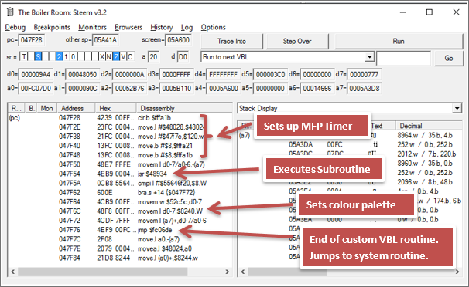The height and width of the screenshot is (287, 469).
Task: Click the Trace Into button
Action: [x=232, y=42]
